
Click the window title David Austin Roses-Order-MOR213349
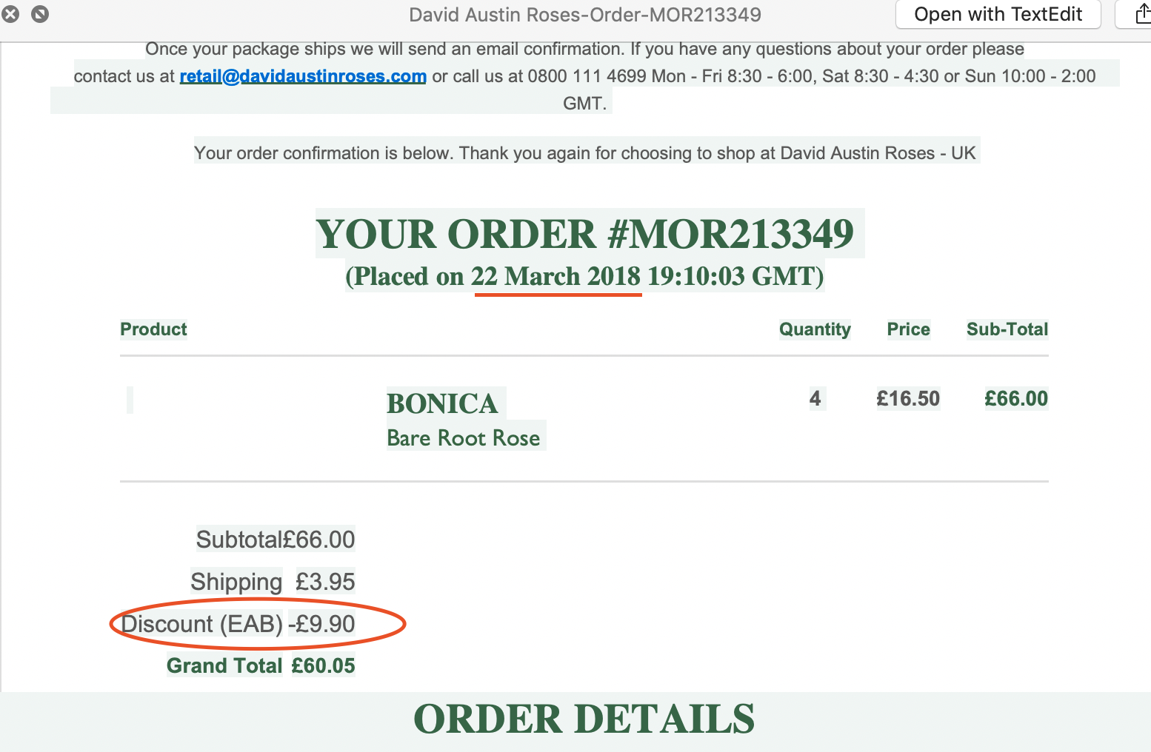[585, 15]
